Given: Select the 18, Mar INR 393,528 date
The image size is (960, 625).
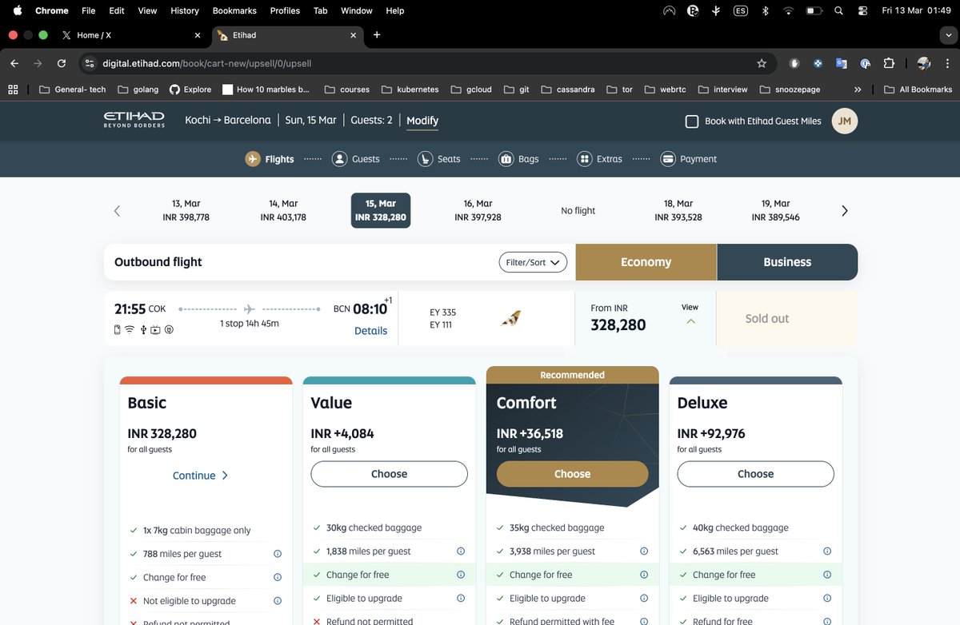Looking at the screenshot, I should tap(678, 210).
